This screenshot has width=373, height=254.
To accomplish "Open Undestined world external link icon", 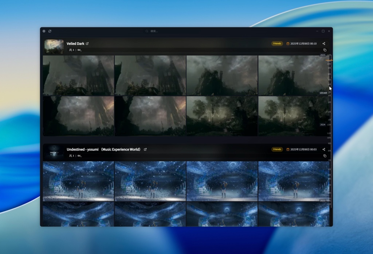I will [145, 149].
